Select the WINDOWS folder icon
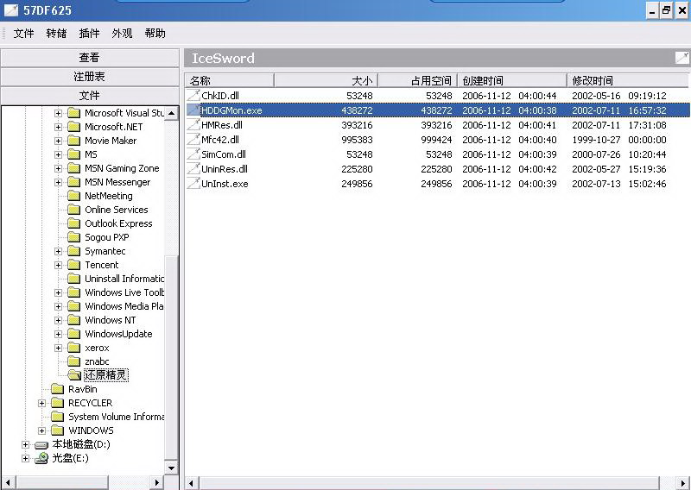 pyautogui.click(x=57, y=430)
